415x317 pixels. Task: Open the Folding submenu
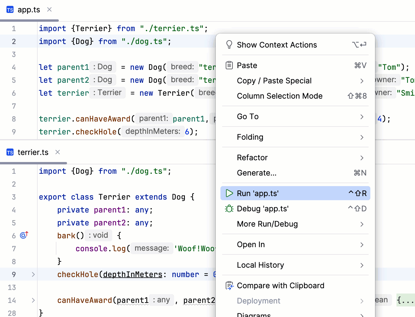[250, 137]
